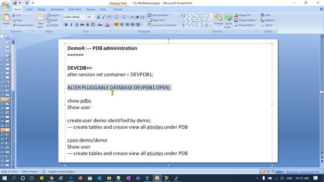Zoom in with the plus button
This screenshot has width=324, height=182.
[x=315, y=171]
